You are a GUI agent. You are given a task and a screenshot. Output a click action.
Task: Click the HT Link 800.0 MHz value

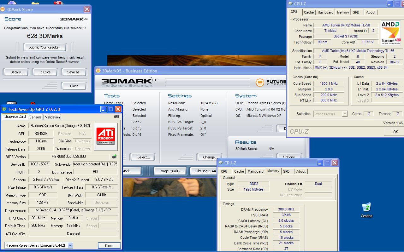329,100
